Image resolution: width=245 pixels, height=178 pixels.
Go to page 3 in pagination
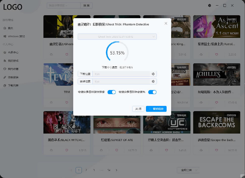point(94,170)
